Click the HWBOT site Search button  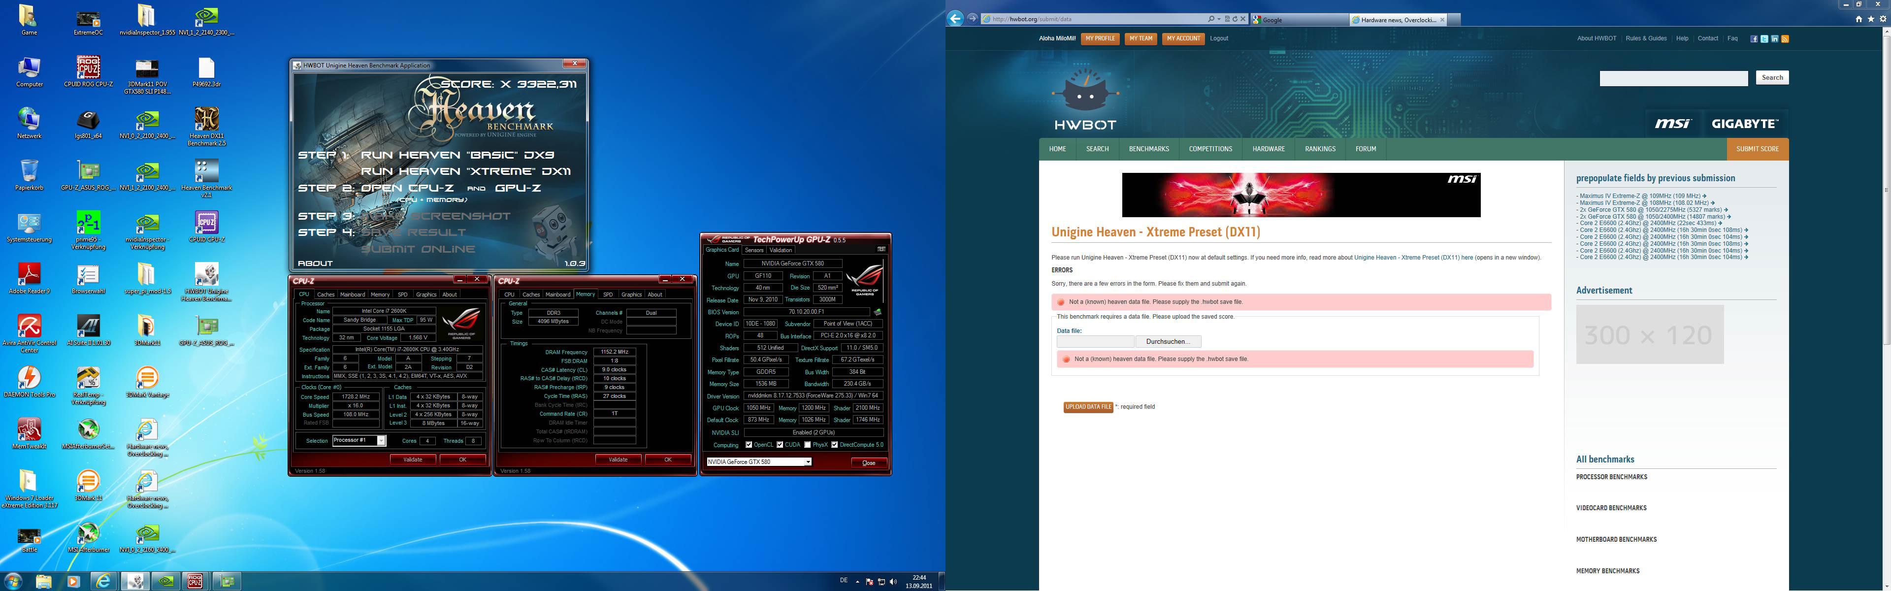point(1772,77)
